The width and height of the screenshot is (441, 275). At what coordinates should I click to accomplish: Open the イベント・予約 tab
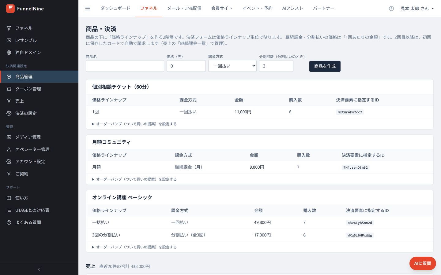(258, 8)
